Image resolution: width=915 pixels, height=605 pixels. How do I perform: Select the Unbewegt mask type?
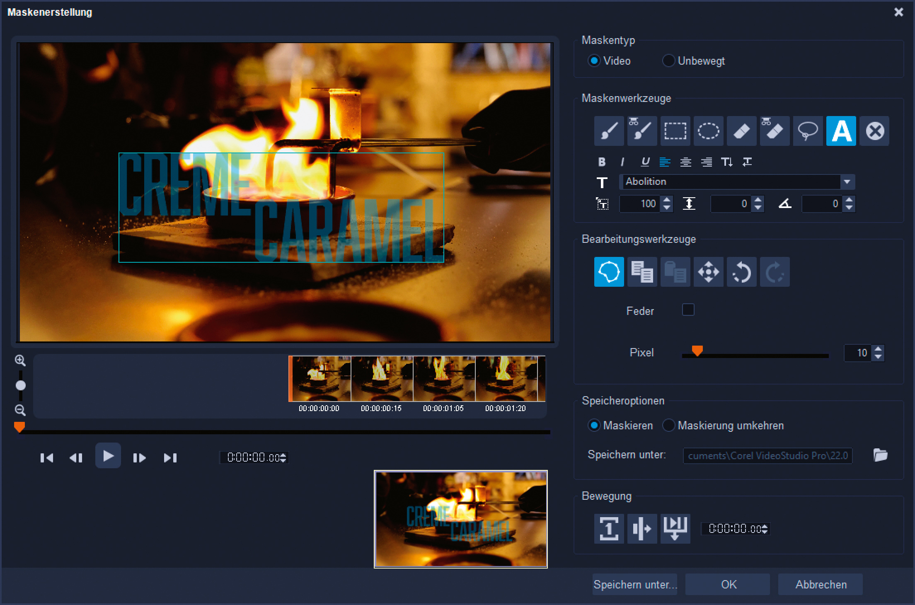tap(668, 61)
